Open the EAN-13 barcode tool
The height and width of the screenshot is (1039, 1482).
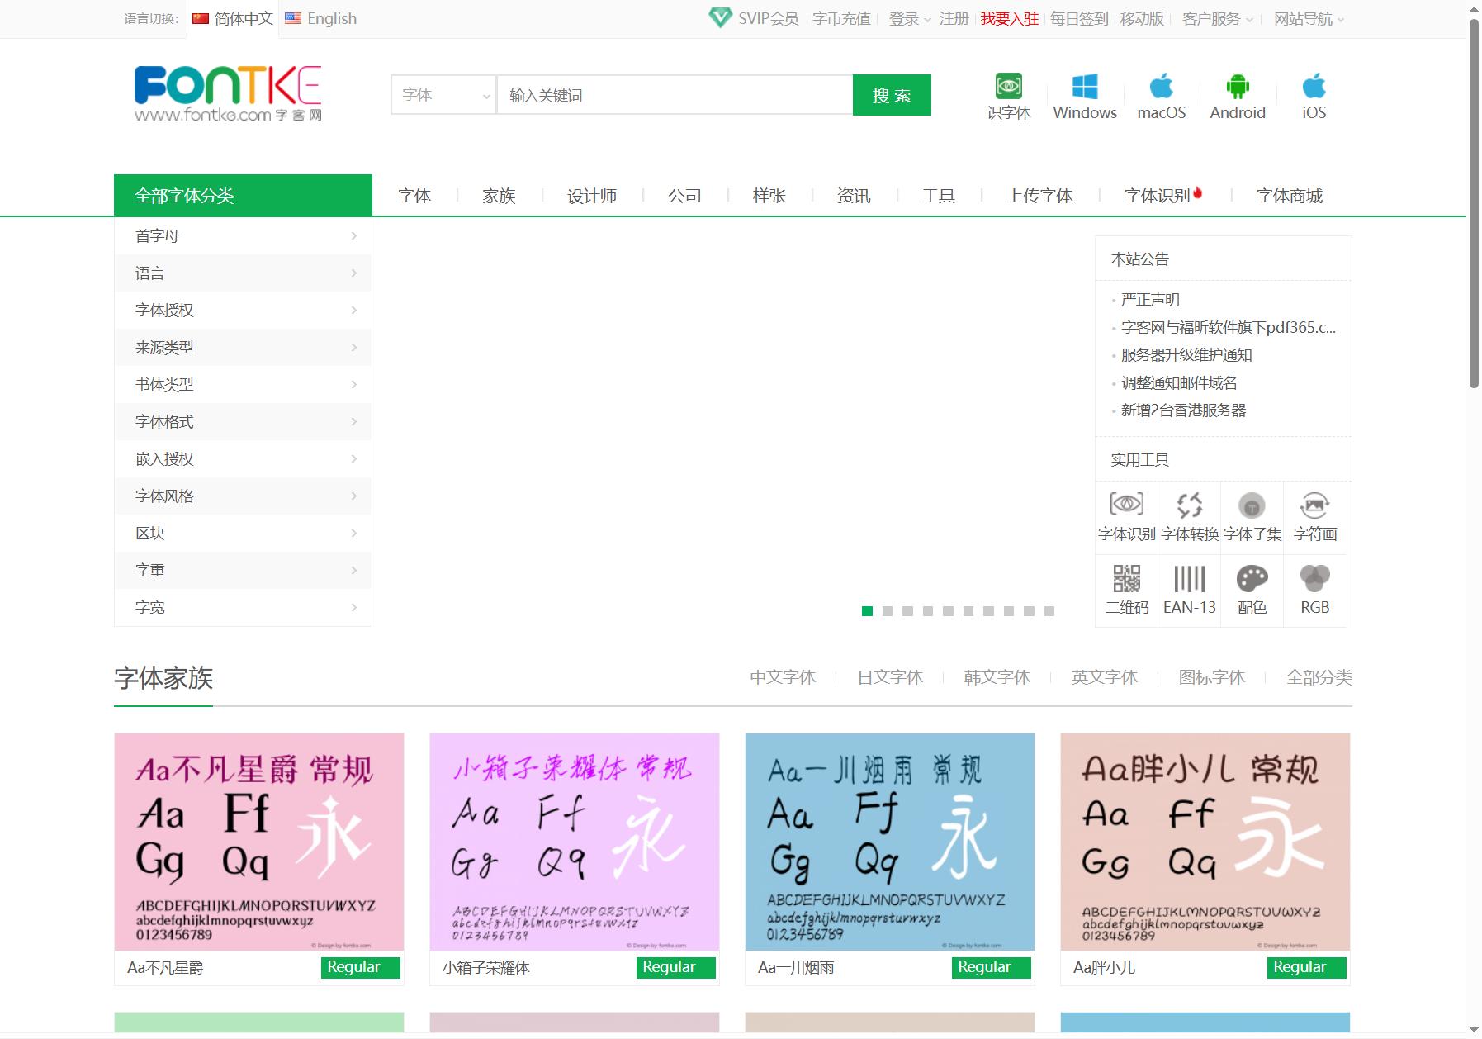1189,578
